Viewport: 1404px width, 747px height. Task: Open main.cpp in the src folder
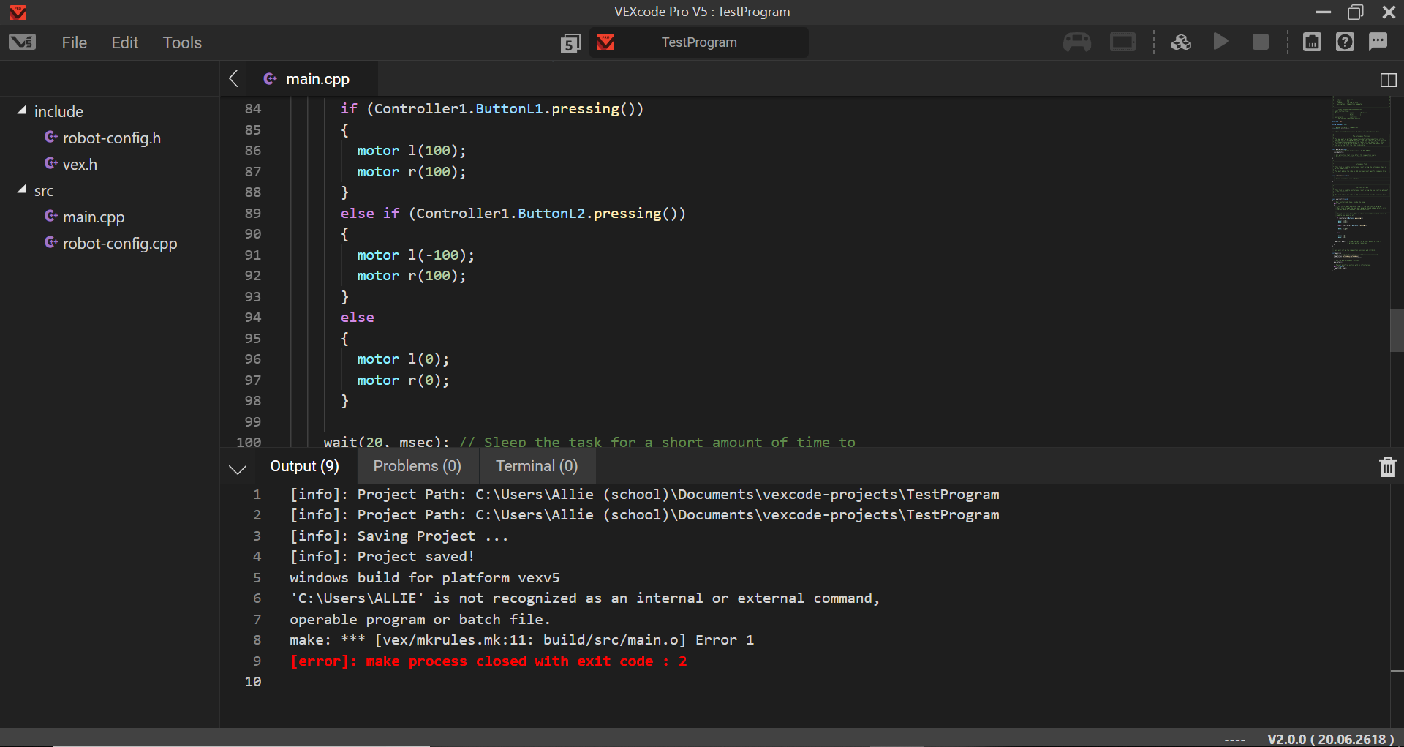click(94, 217)
